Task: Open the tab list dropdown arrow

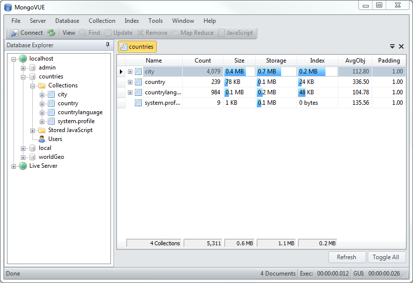Action: point(392,47)
